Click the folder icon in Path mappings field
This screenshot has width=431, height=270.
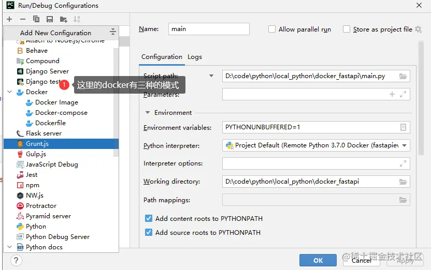(x=403, y=200)
